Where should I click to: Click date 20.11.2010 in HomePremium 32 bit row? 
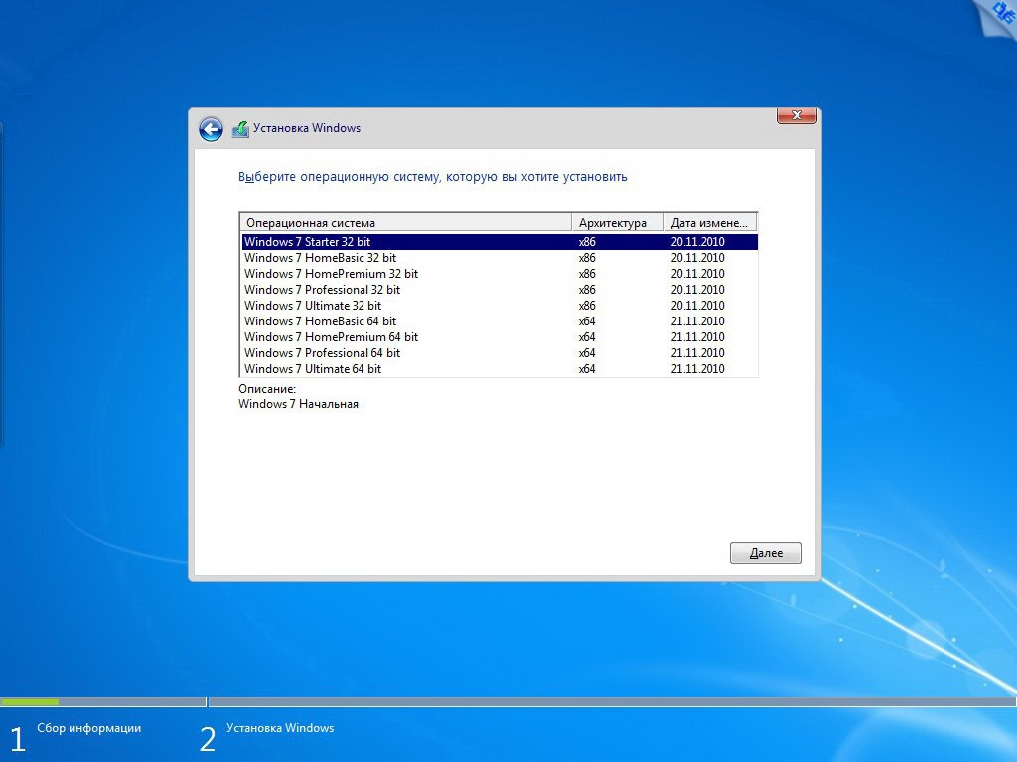tap(698, 274)
